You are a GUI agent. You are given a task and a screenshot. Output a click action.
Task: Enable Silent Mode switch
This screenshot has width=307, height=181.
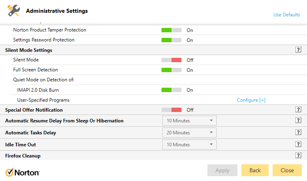coord(171,60)
